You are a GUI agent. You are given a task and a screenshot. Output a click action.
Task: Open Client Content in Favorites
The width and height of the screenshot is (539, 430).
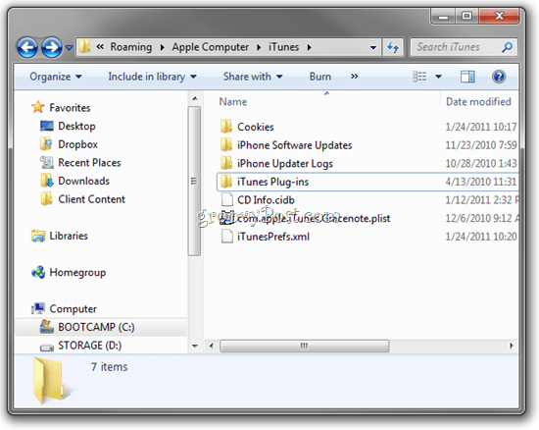[91, 199]
